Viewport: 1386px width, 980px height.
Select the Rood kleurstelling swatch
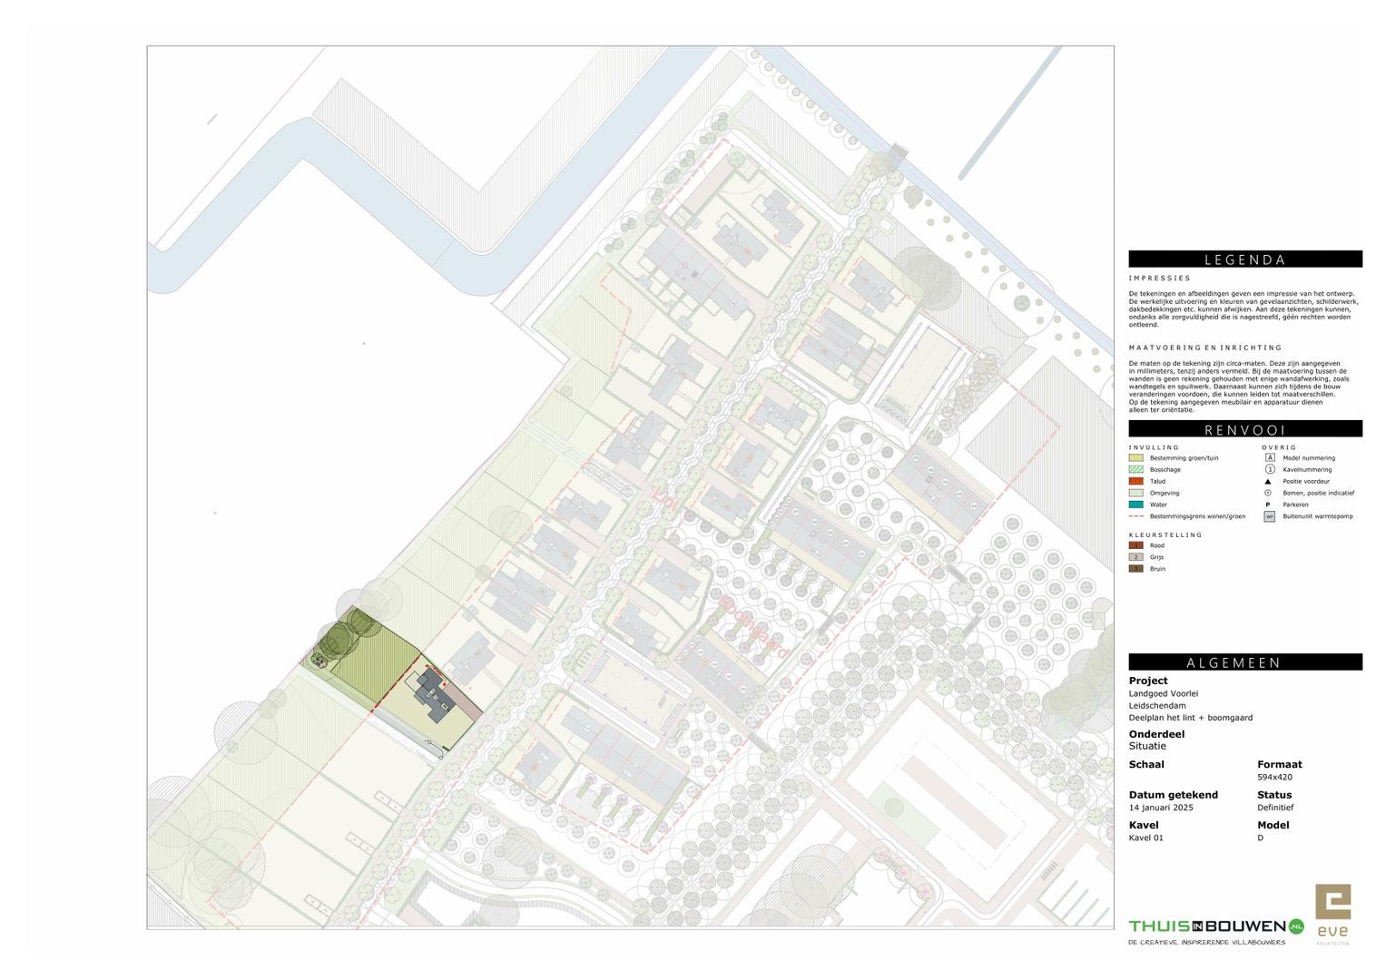click(1135, 545)
